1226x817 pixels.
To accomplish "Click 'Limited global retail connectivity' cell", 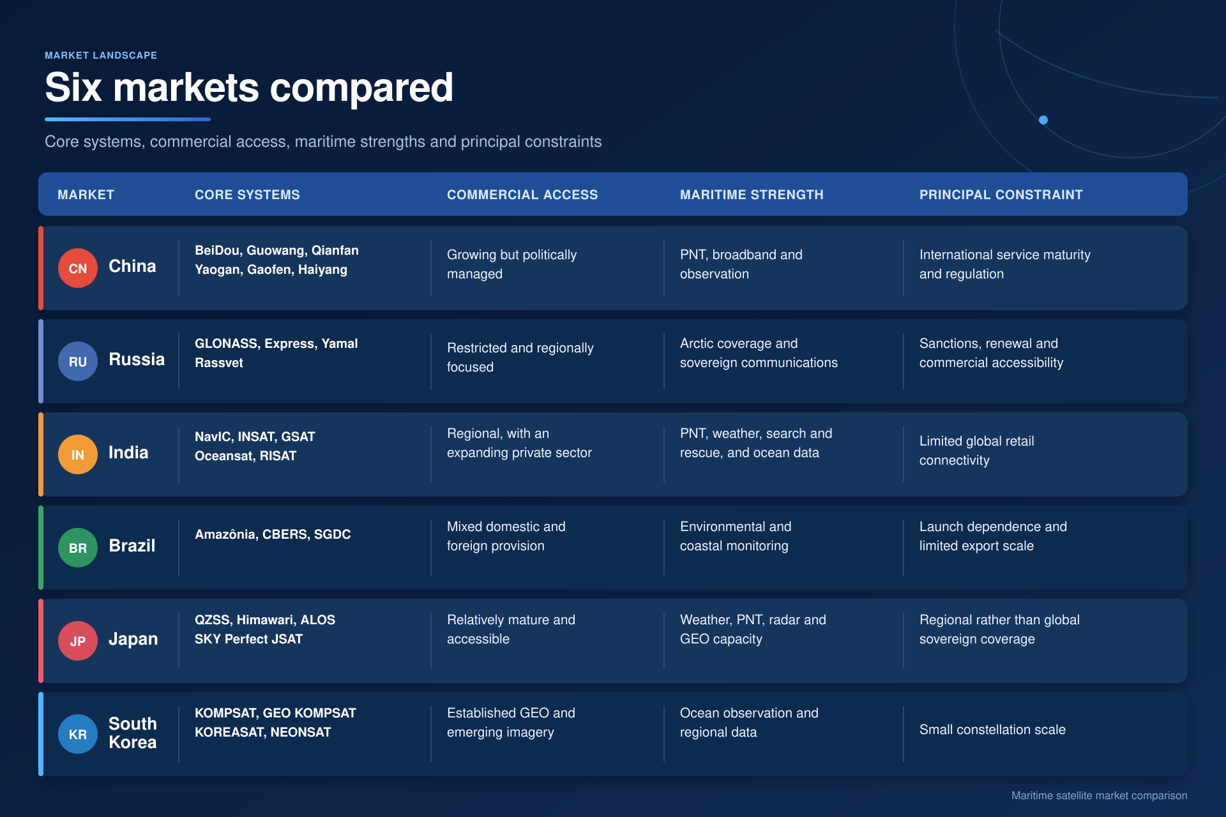I will click(977, 451).
